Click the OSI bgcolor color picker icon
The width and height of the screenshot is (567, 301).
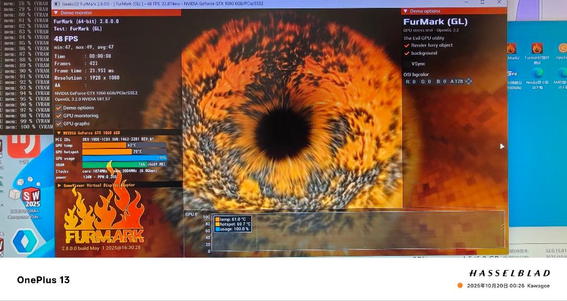point(468,81)
